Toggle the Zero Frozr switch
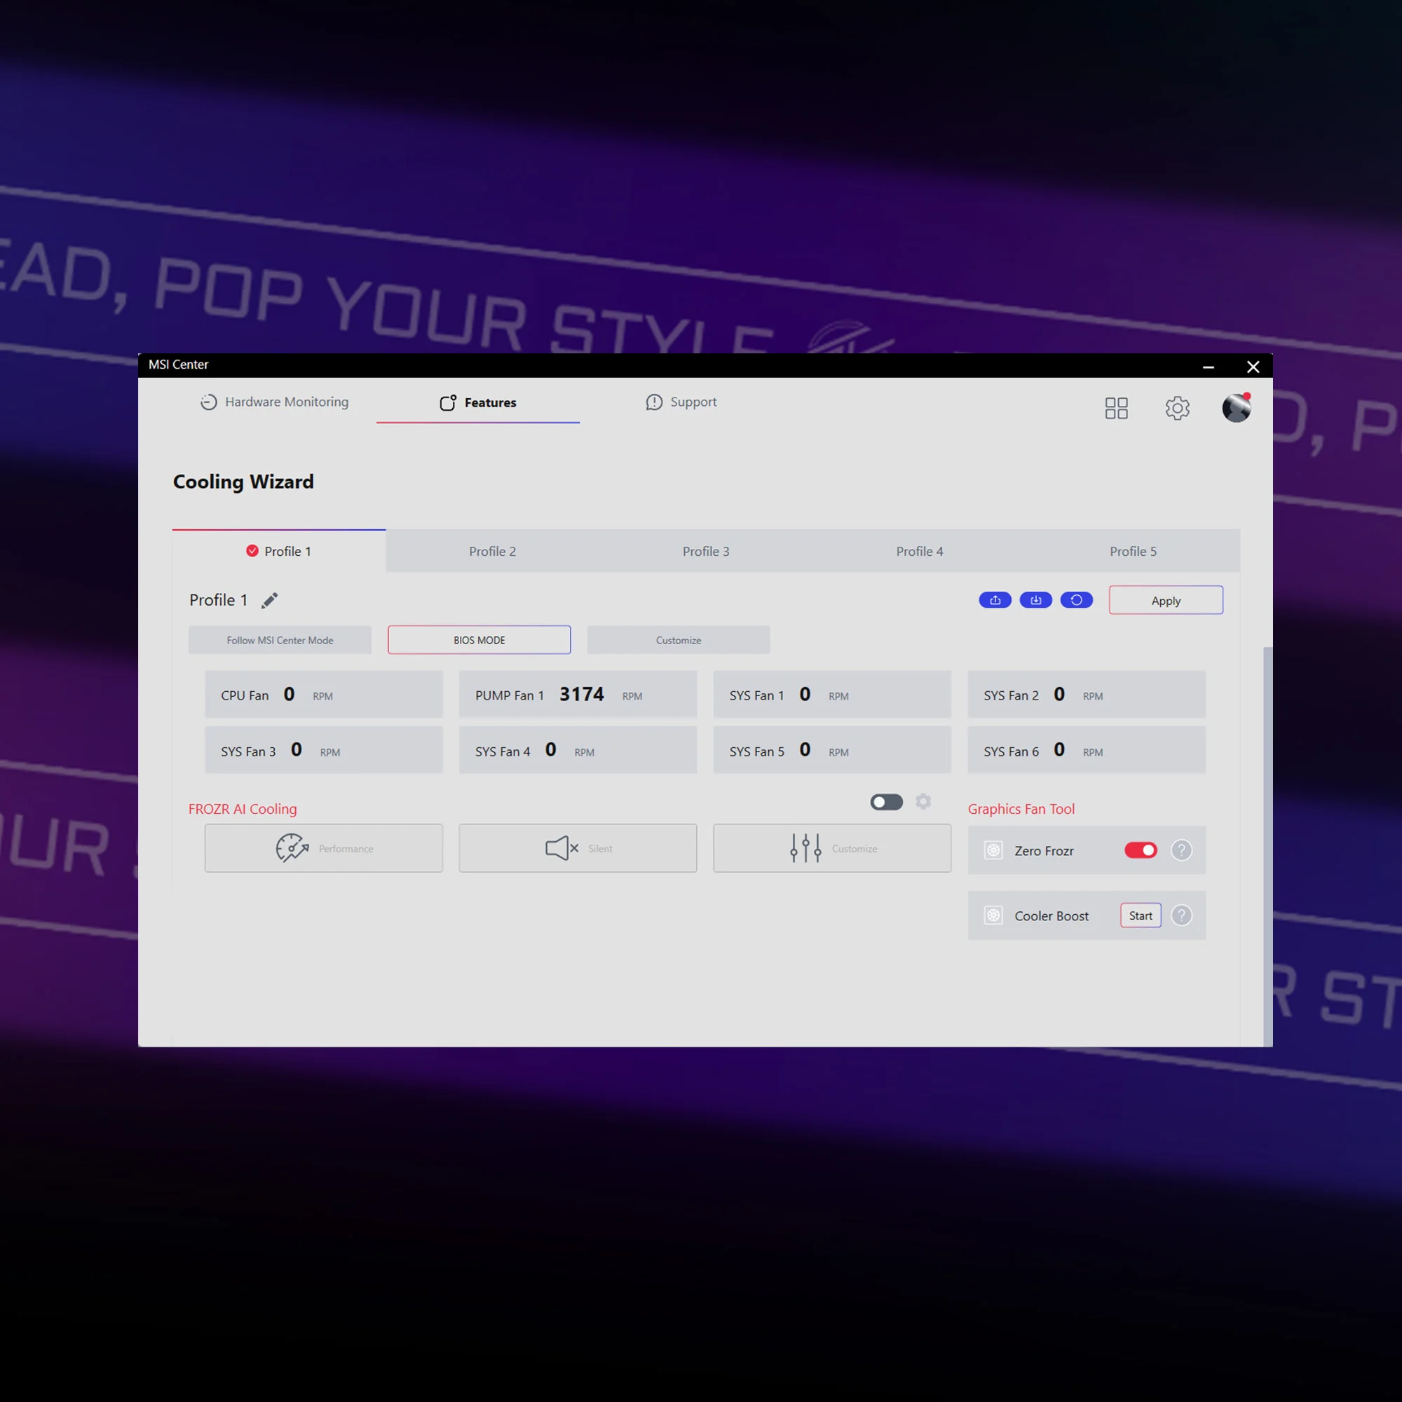The height and width of the screenshot is (1402, 1402). pos(1141,850)
